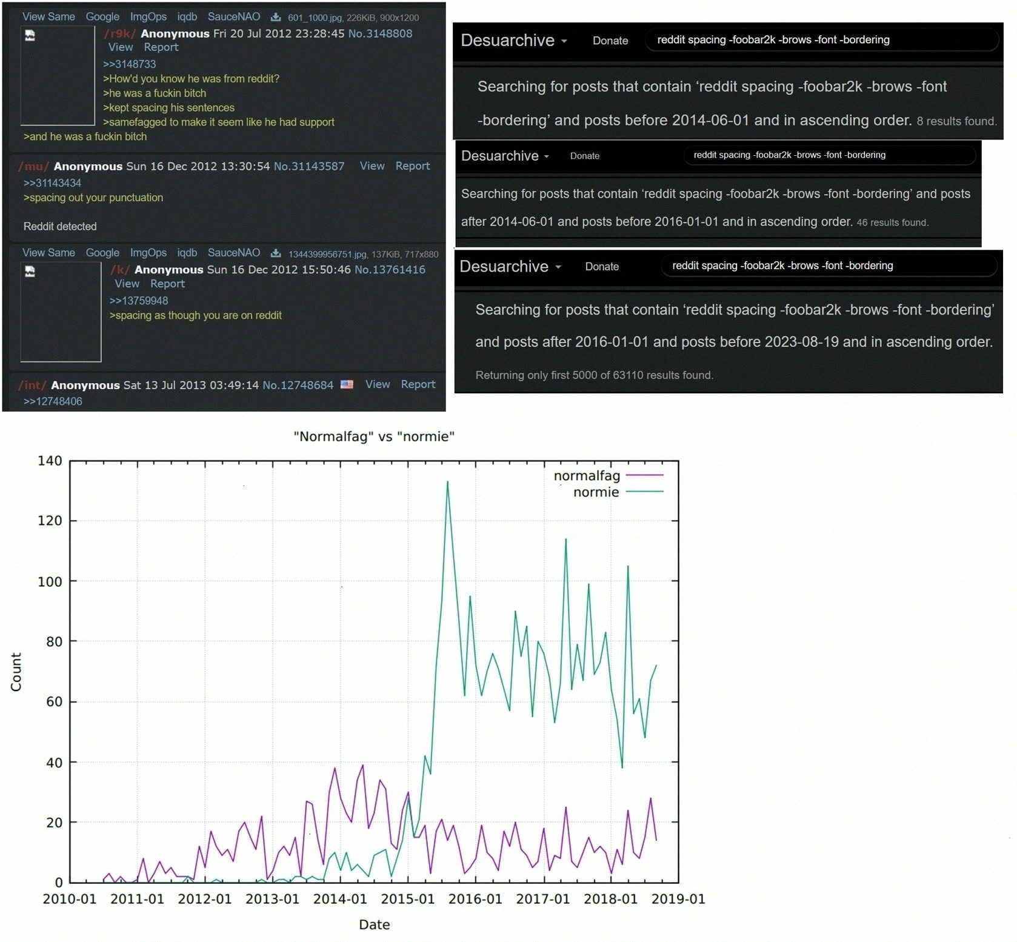Click post number No.31143587
Screen dimensions: 1017x942
pyautogui.click(x=309, y=165)
